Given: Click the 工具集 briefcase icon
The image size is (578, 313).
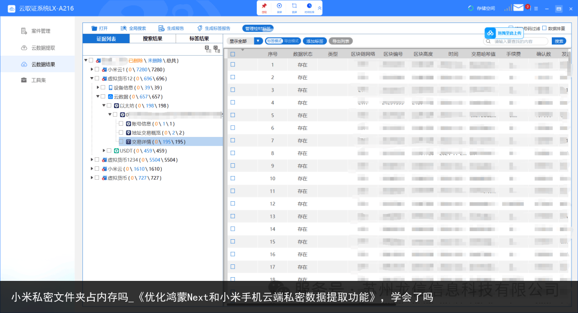Looking at the screenshot, I should [x=24, y=80].
